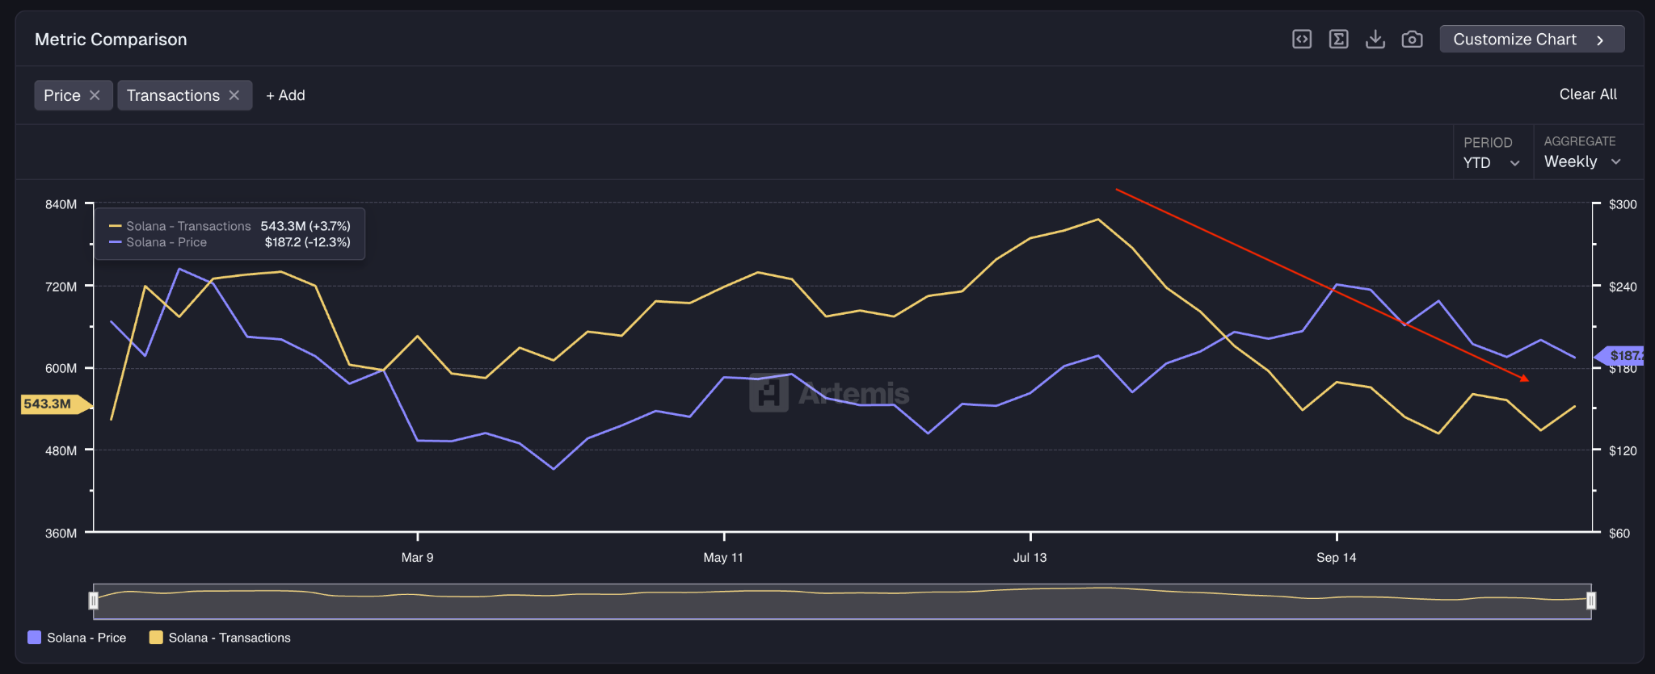Click the Price chip label
1655x674 pixels.
pyautogui.click(x=62, y=95)
